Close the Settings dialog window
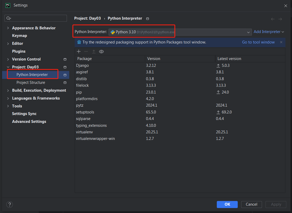The image size is (292, 213). 285,6
